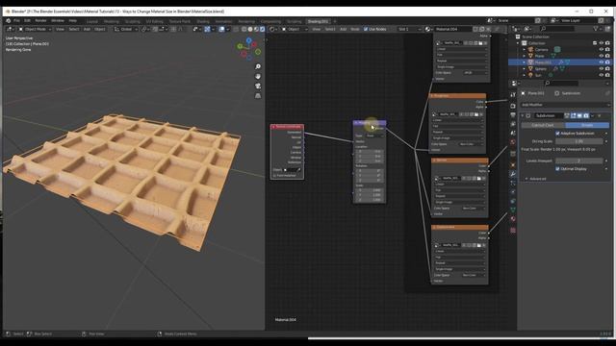This screenshot has height=346, width=616.
Task: Hide the Camera in viewport
Action: click(601, 49)
